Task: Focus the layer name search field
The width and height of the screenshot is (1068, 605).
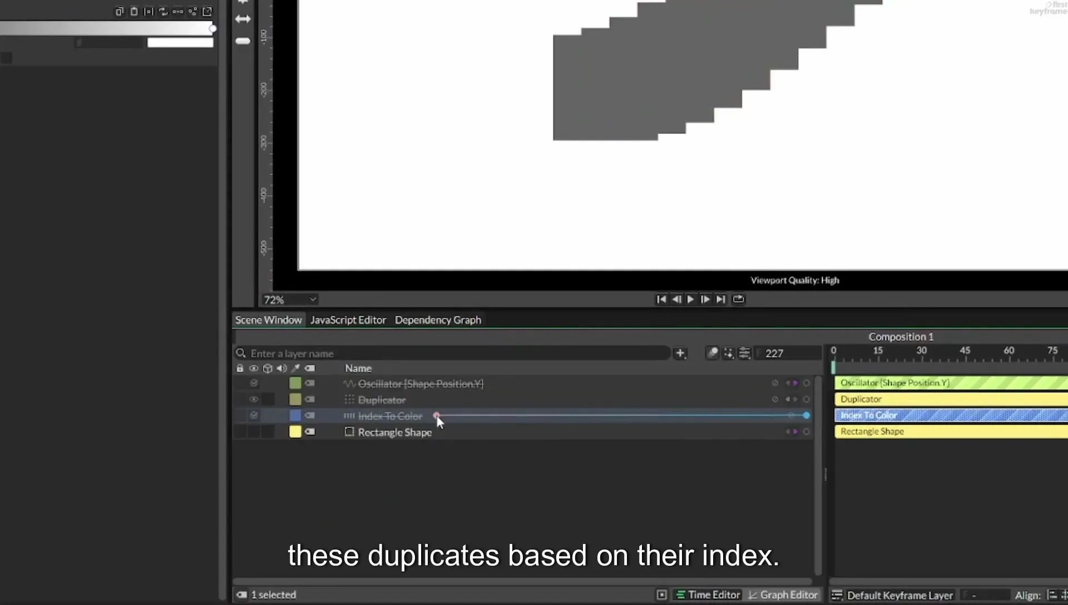Action: pyautogui.click(x=453, y=353)
